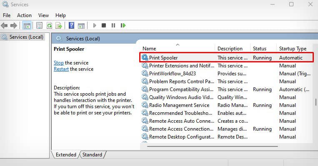Click gear icon of PrintWorkflow_84d23 row
Viewport: 318px width, 166px height.
(x=145, y=73)
